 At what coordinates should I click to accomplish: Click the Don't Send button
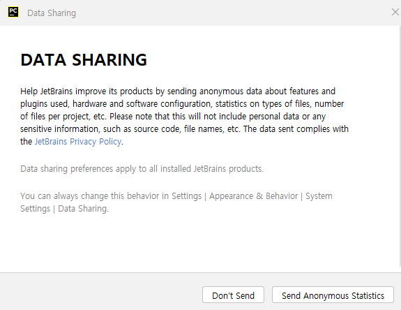pos(233,295)
